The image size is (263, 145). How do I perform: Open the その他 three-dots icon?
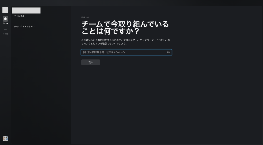pyautogui.click(x=5, y=29)
